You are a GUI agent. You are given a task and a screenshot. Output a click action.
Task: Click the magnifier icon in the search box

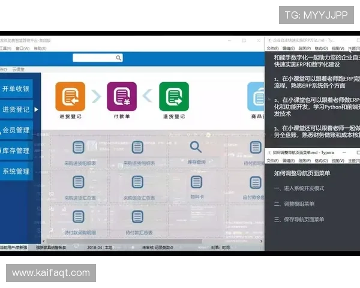[x=118, y=58]
